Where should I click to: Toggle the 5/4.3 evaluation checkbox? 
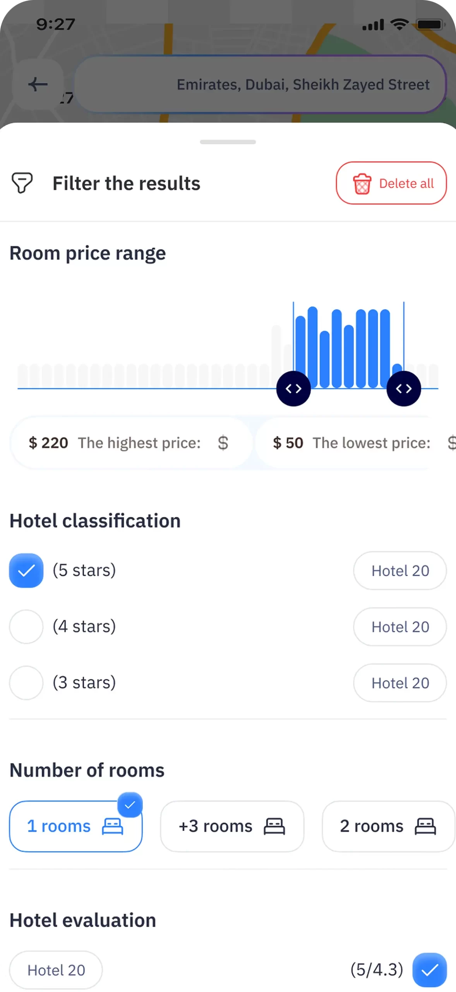pyautogui.click(x=430, y=970)
